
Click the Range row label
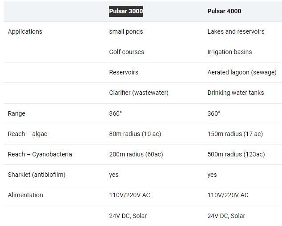click(16, 113)
